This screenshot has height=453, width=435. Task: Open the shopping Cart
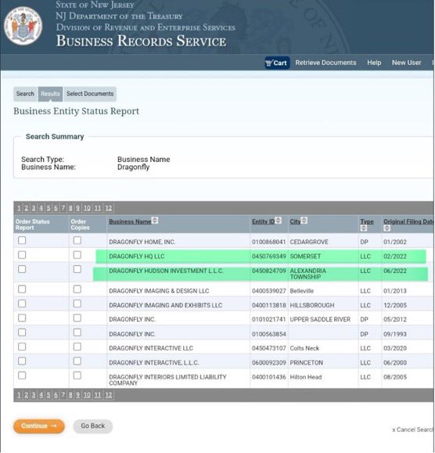[277, 63]
